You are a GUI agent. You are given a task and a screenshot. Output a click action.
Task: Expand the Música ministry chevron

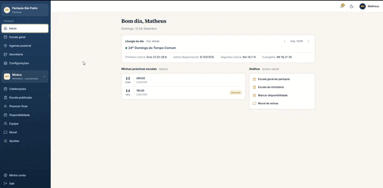(45, 76)
